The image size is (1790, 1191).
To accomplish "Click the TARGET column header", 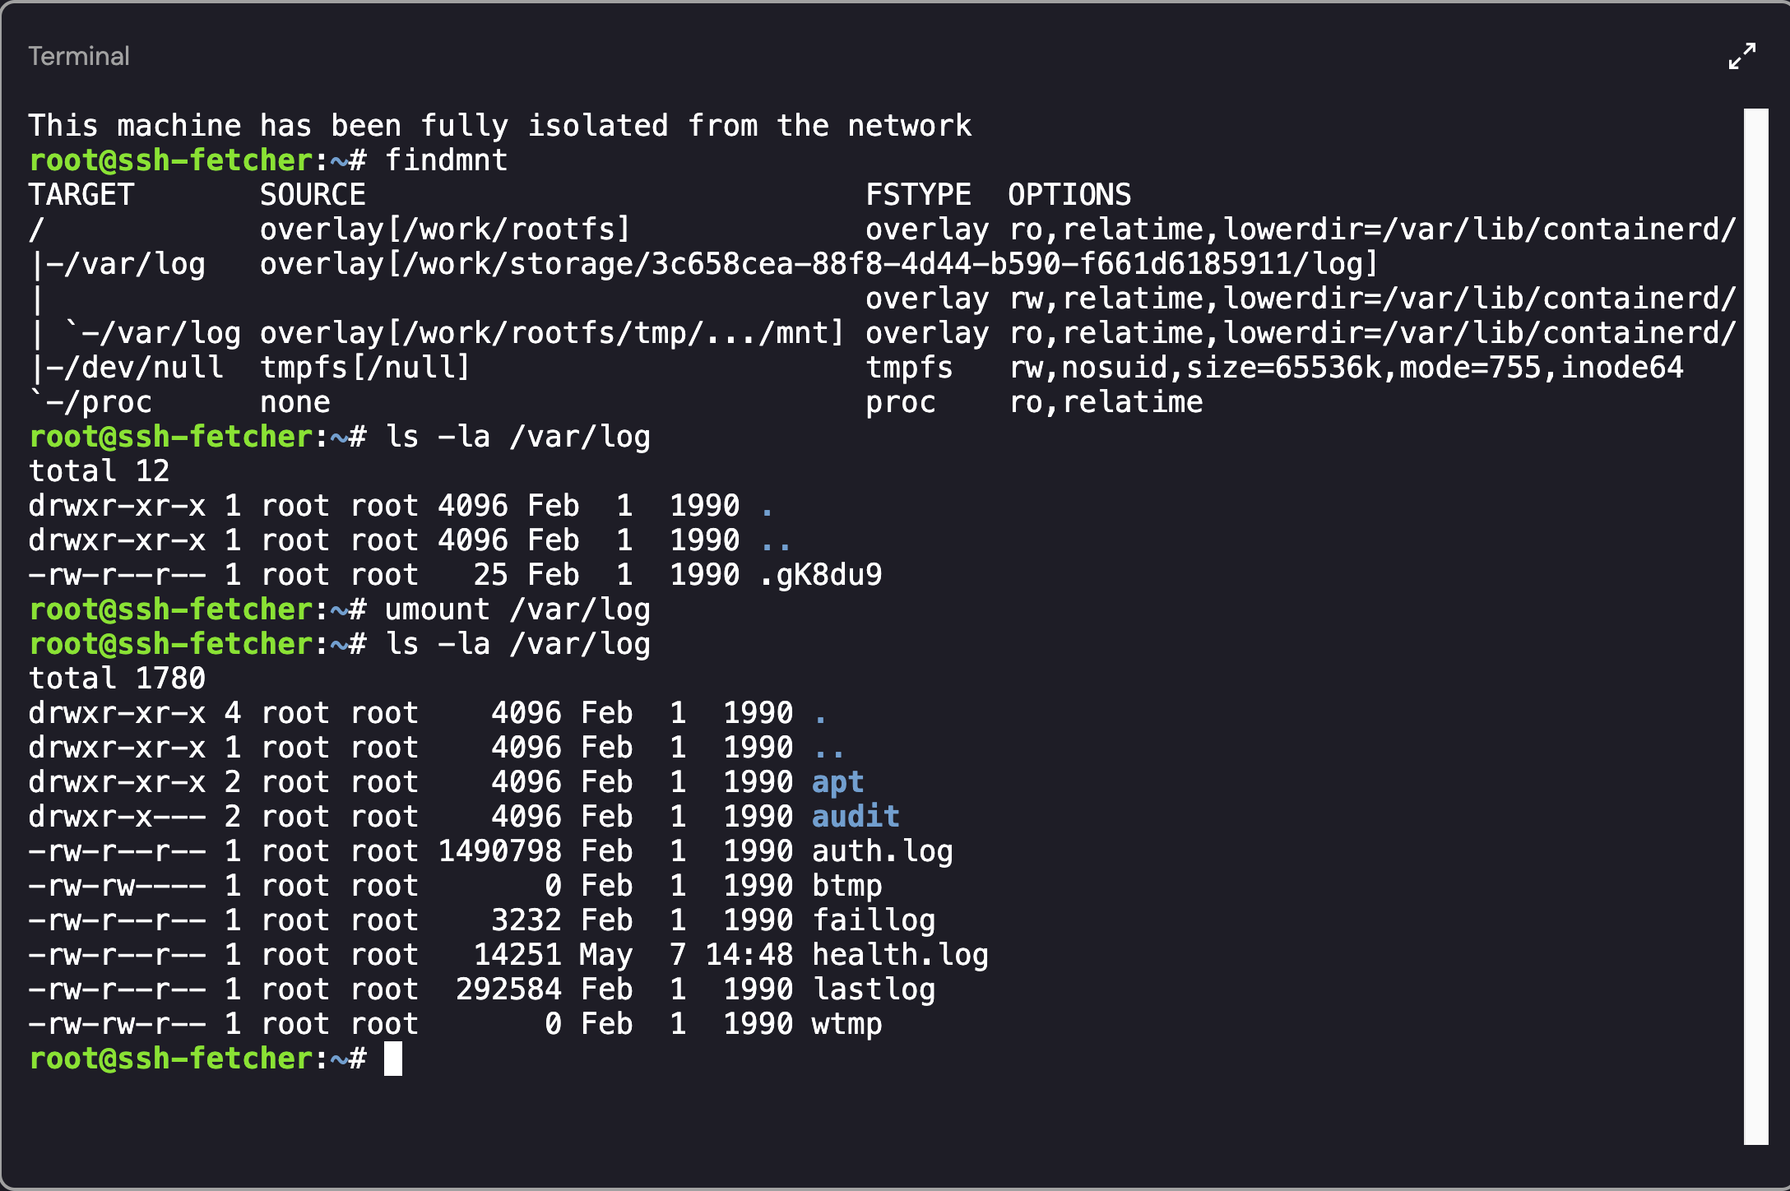I will [x=81, y=195].
